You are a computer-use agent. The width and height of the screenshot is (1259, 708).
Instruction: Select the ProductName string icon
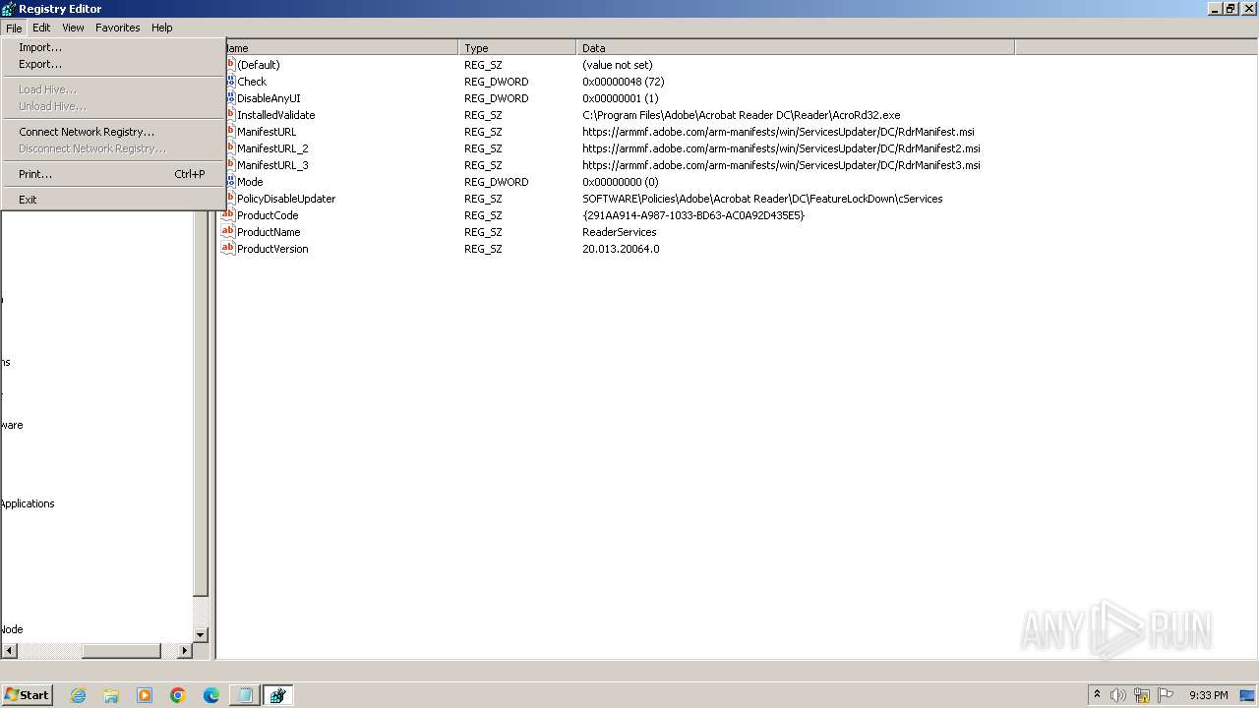click(227, 232)
